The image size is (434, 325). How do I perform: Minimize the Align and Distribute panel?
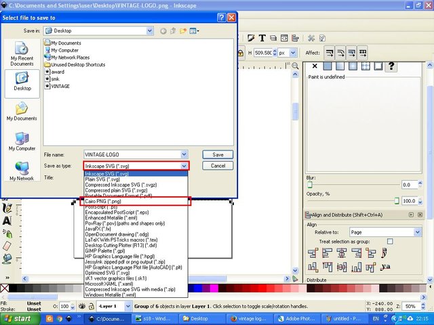click(411, 215)
